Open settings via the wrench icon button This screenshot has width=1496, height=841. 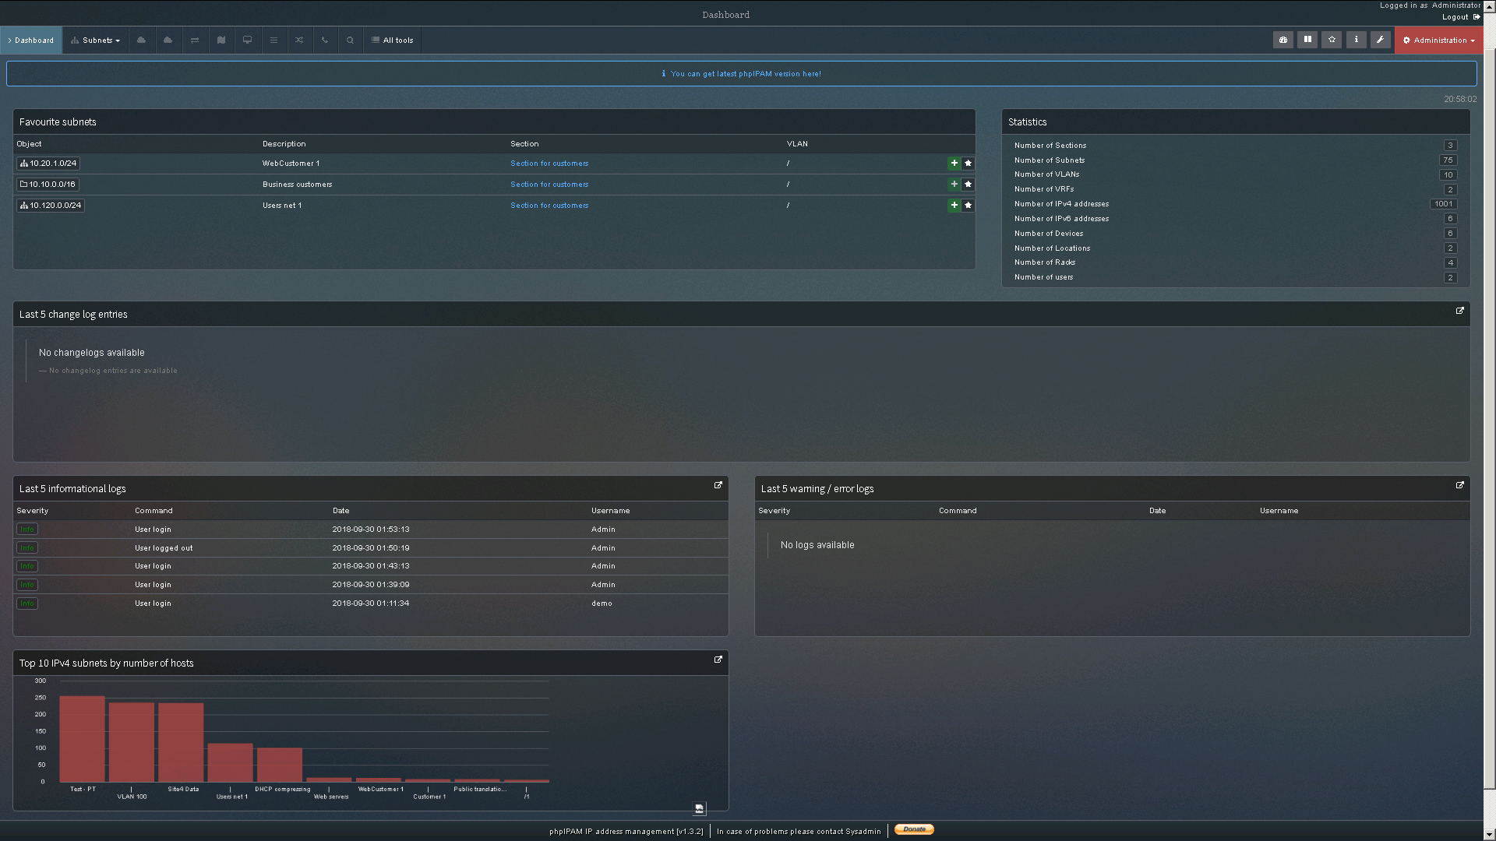tap(1380, 40)
